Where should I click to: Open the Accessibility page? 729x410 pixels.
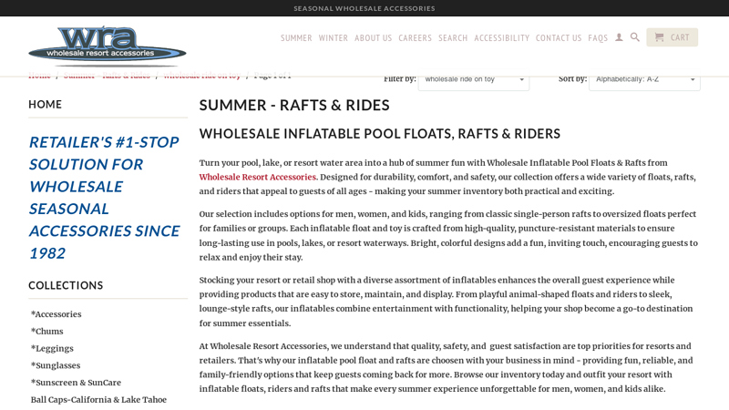click(502, 38)
